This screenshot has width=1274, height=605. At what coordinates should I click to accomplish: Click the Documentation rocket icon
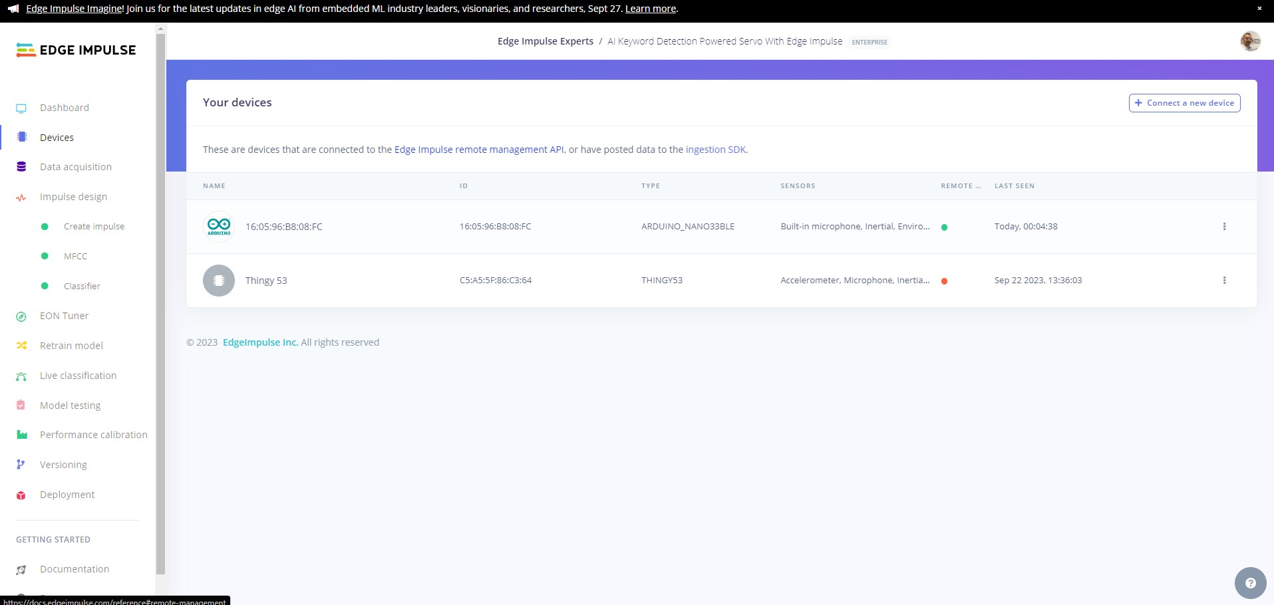coord(21,570)
